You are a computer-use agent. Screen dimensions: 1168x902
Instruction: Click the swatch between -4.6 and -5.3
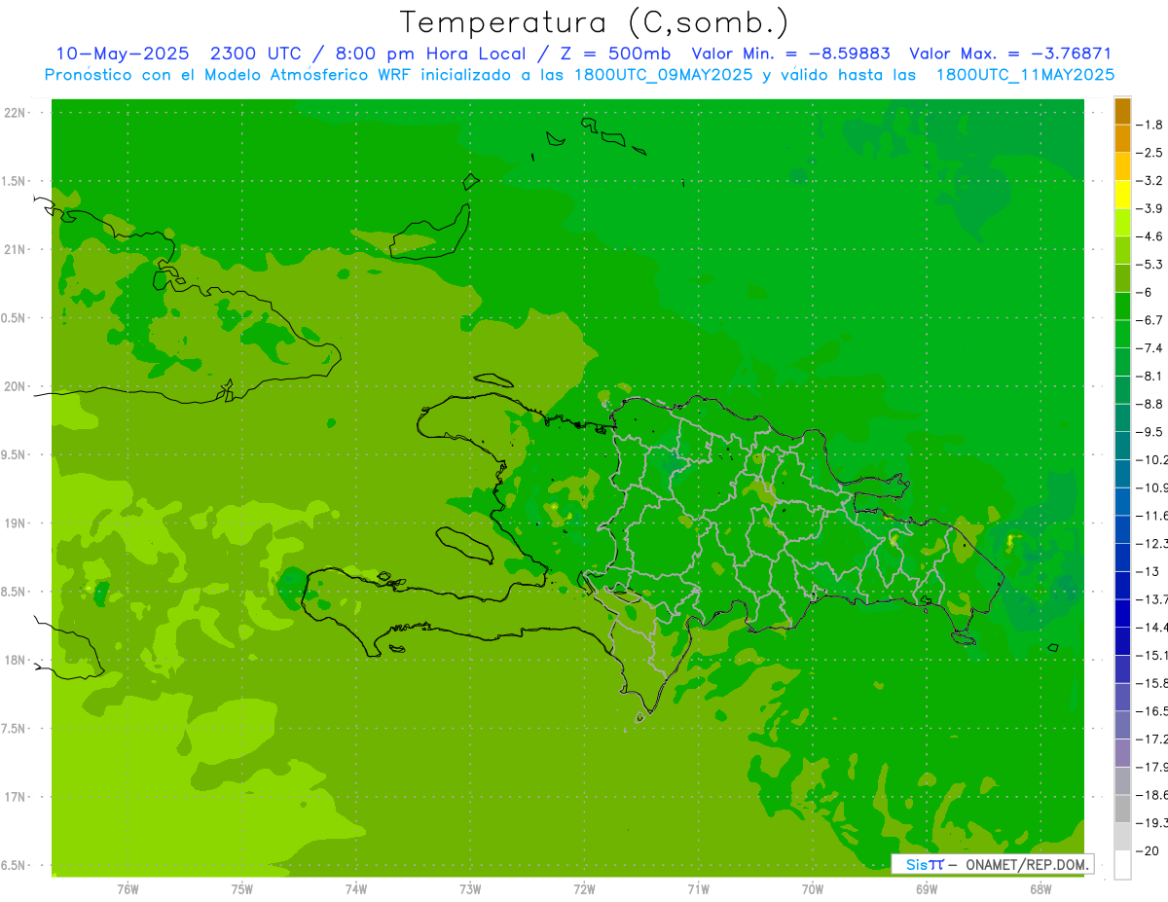coord(1122,250)
